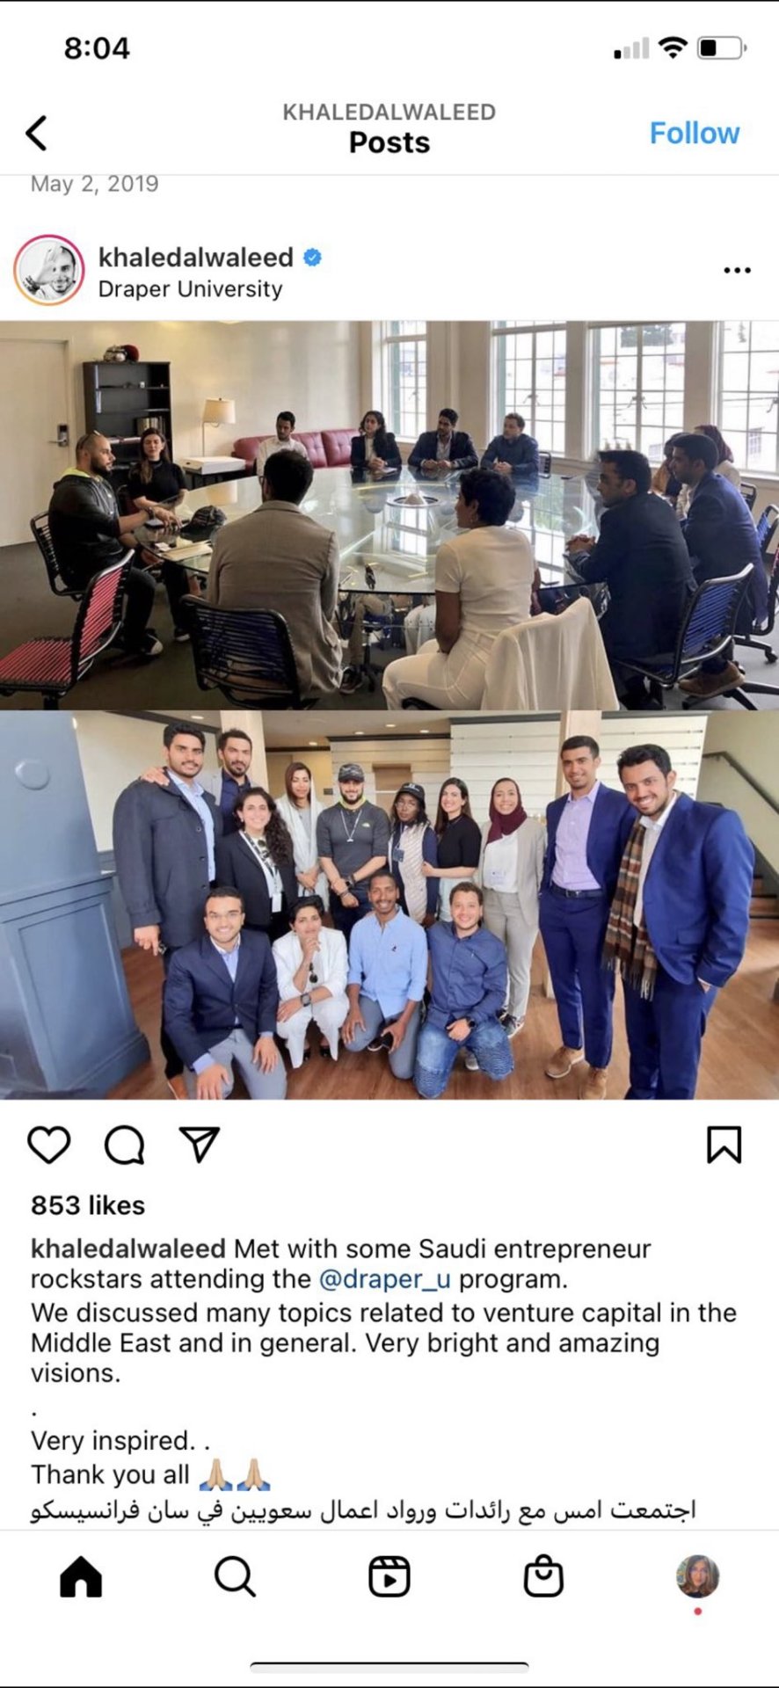The height and width of the screenshot is (1688, 779).
Task: Tap khaledalwaleed name in caption
Action: tap(128, 1248)
